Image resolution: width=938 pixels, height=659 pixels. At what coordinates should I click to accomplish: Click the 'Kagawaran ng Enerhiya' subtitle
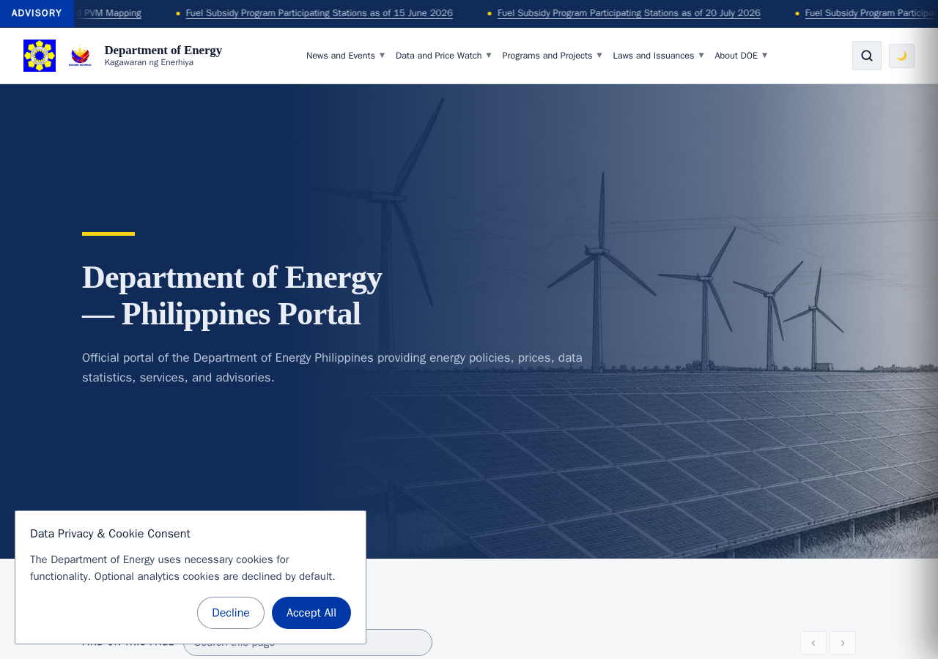[149, 63]
